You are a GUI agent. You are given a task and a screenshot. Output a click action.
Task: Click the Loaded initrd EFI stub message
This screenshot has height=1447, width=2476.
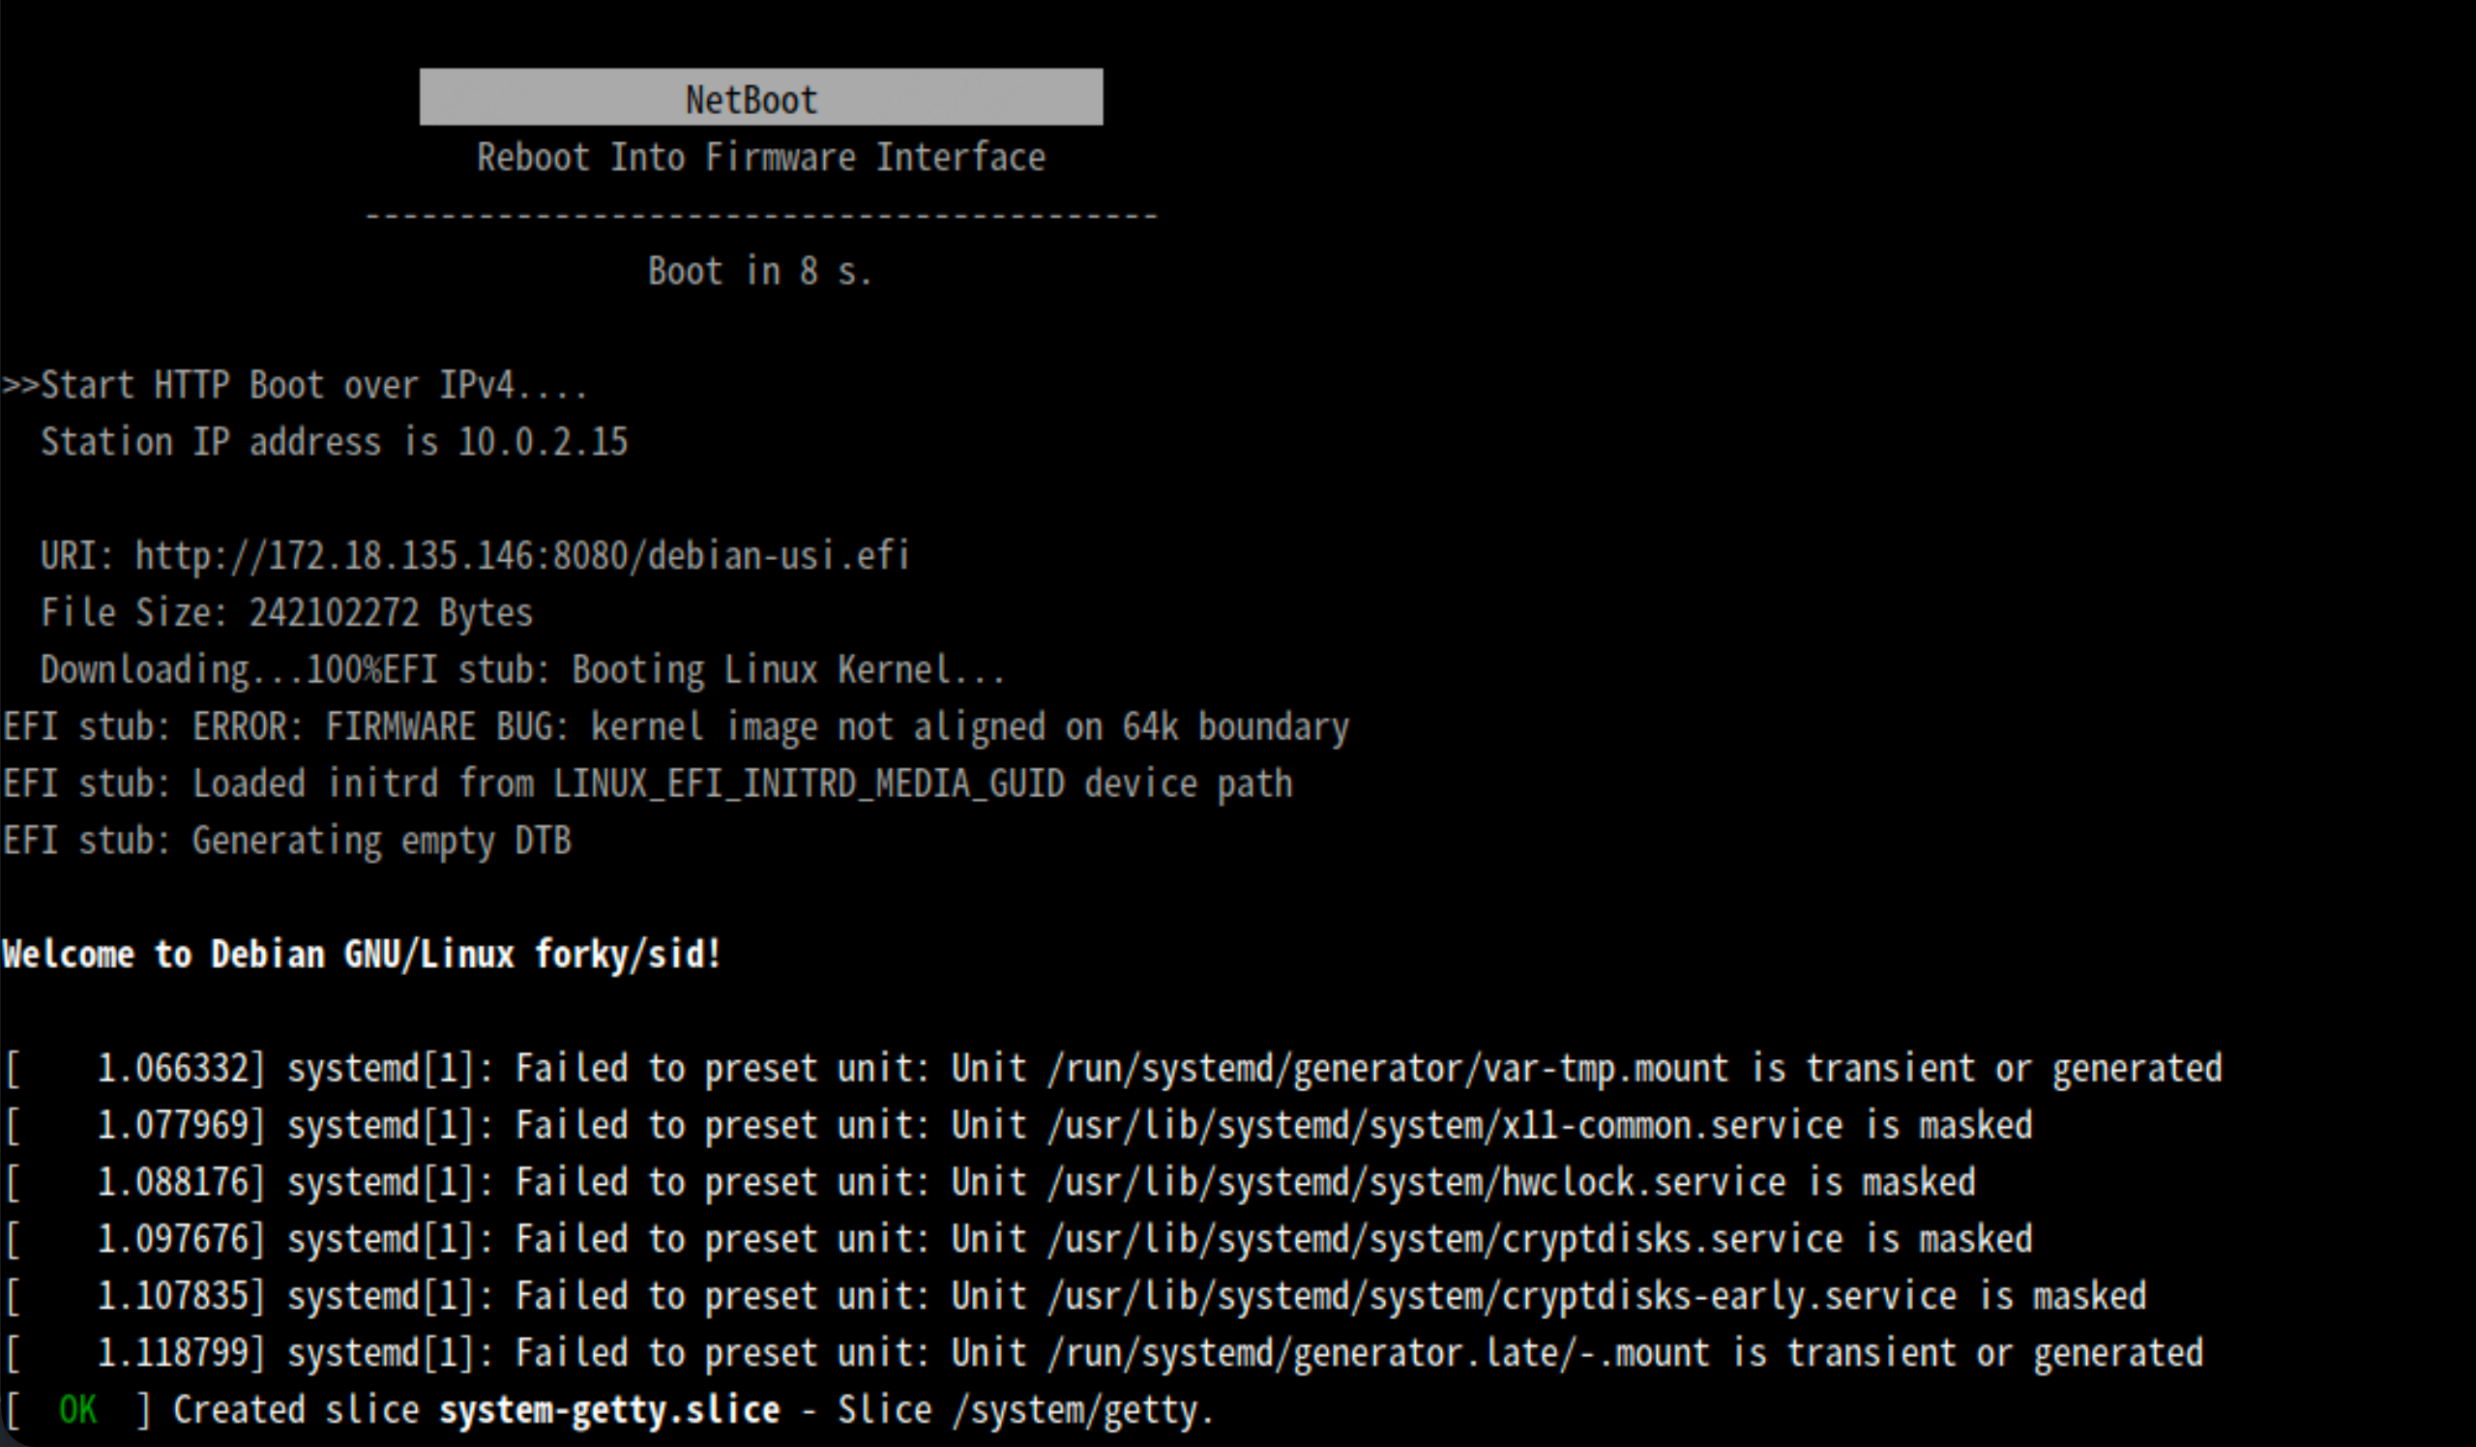(648, 782)
